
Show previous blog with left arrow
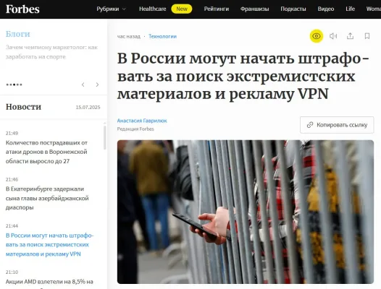83,85
